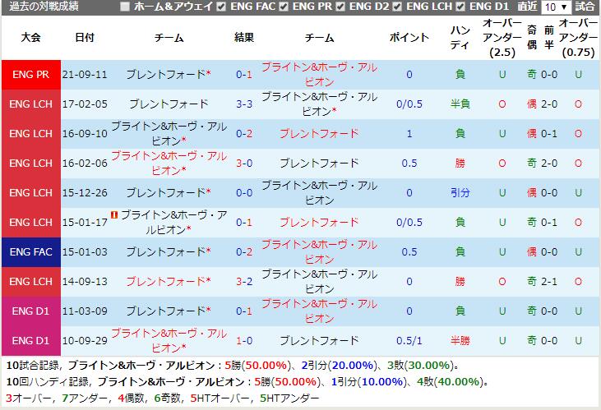Image resolution: width=601 pixels, height=410 pixels.
Task: Click handicap point 1 in 16-09-10 row
Action: click(409, 133)
